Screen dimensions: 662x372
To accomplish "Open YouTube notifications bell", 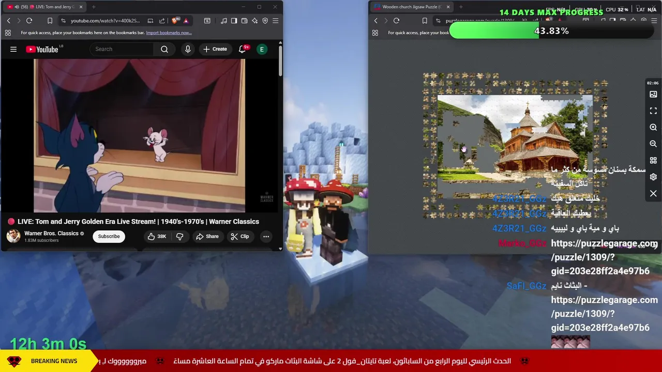I will click(242, 49).
